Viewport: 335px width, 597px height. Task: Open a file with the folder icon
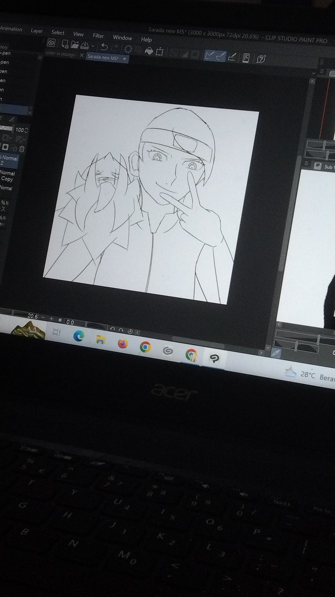pyautogui.click(x=74, y=45)
